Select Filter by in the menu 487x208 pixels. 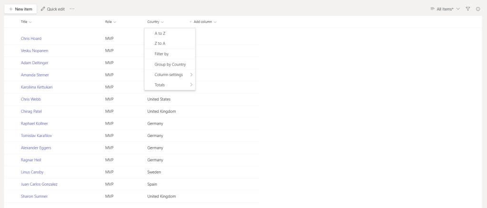coord(161,54)
